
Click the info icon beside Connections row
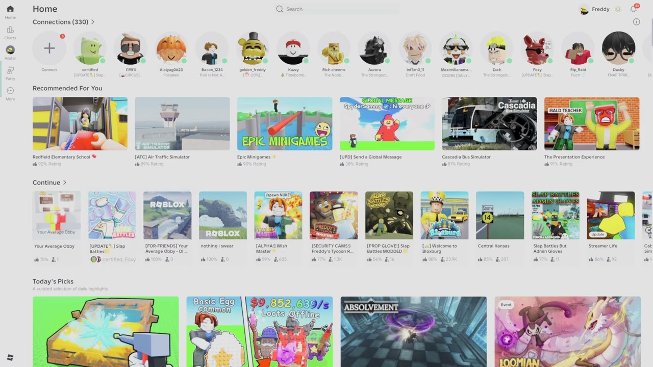click(636, 22)
